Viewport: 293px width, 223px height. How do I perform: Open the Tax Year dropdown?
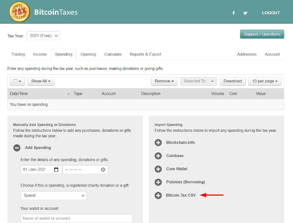click(43, 36)
